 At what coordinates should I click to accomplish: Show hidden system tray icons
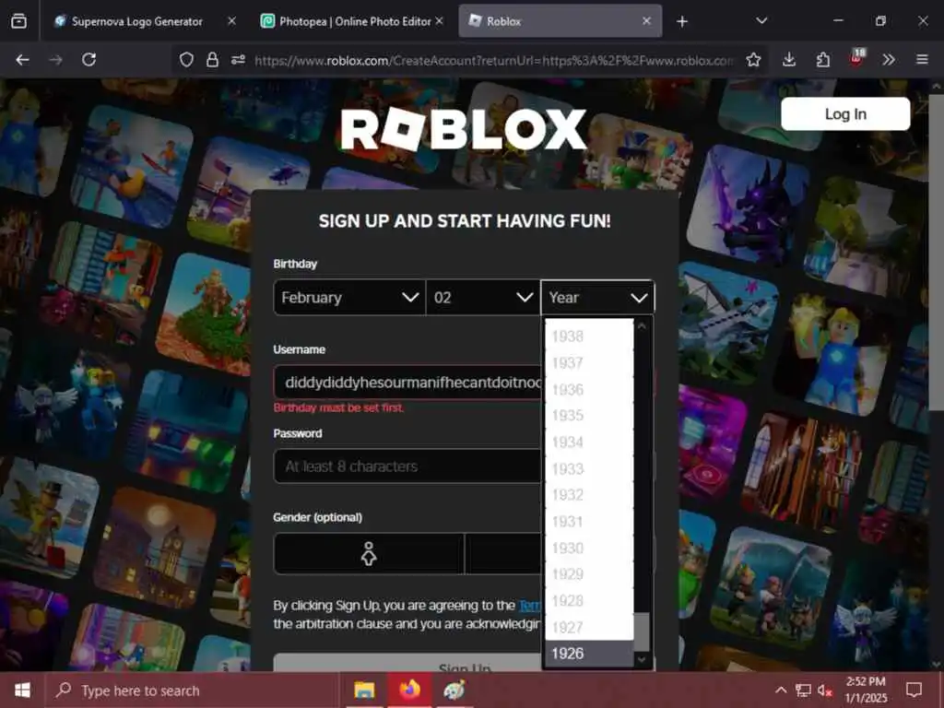pos(781,690)
